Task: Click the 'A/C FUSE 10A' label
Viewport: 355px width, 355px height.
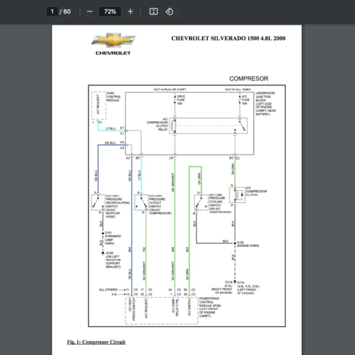Action: pos(246,100)
